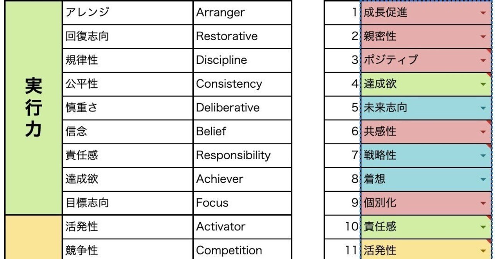This screenshot has width=495, height=259.
Task: Expand dropdown arrow in 親密性 row
Action: pos(483,37)
